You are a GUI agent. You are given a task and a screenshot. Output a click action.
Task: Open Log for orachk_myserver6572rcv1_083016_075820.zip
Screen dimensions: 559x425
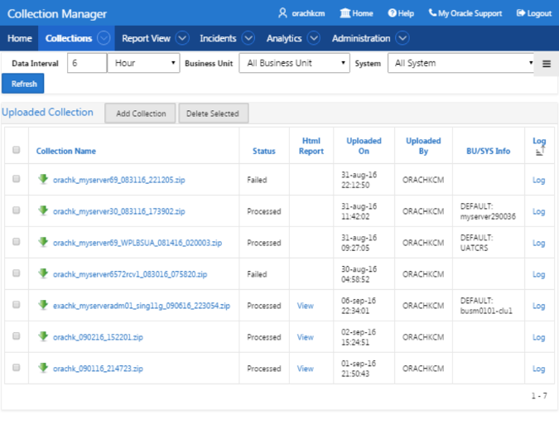click(x=538, y=274)
